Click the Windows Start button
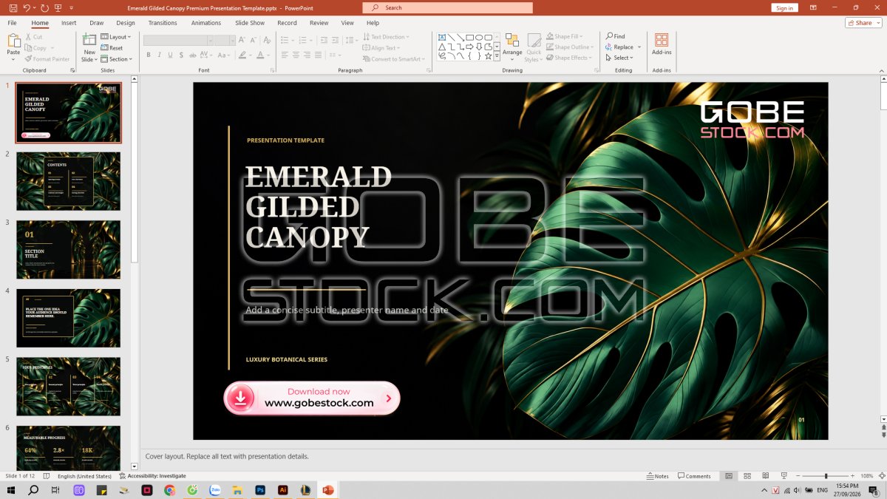 pyautogui.click(x=11, y=490)
